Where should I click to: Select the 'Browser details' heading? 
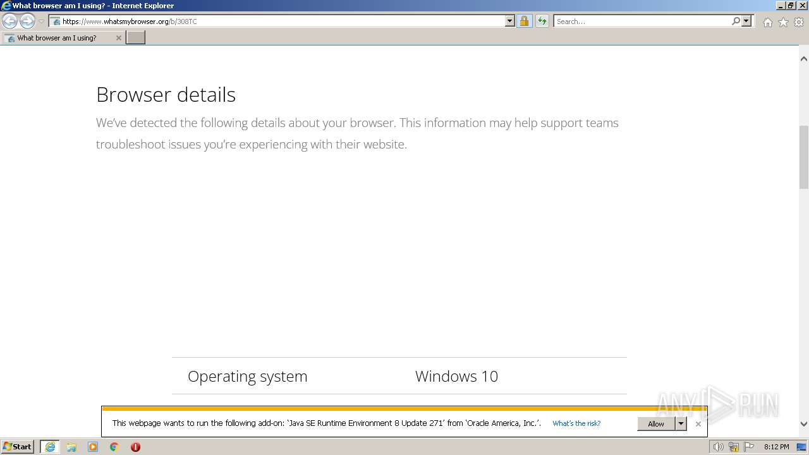tap(166, 95)
